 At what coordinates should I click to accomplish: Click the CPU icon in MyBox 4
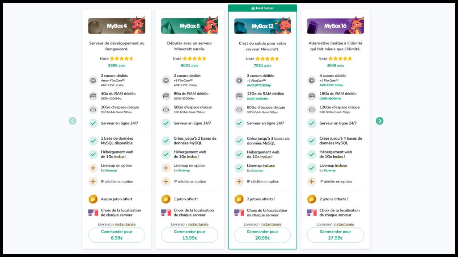point(93,80)
